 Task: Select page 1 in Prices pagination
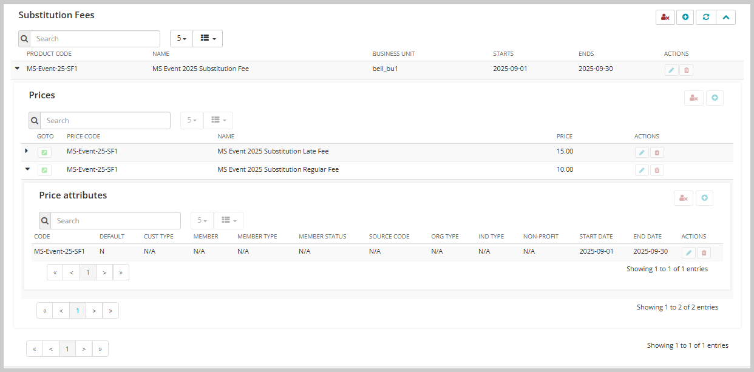78,311
